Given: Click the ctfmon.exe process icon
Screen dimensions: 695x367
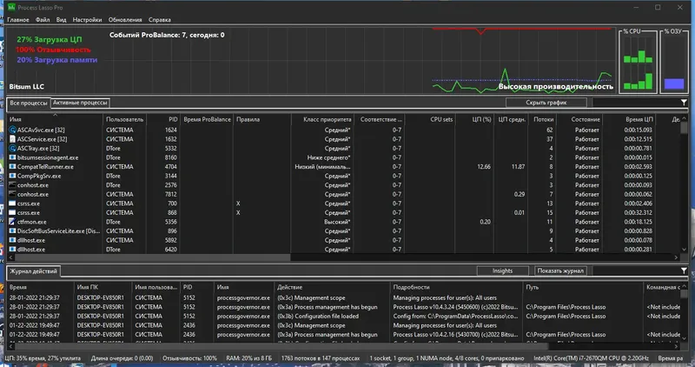Looking at the screenshot, I should 12,222.
